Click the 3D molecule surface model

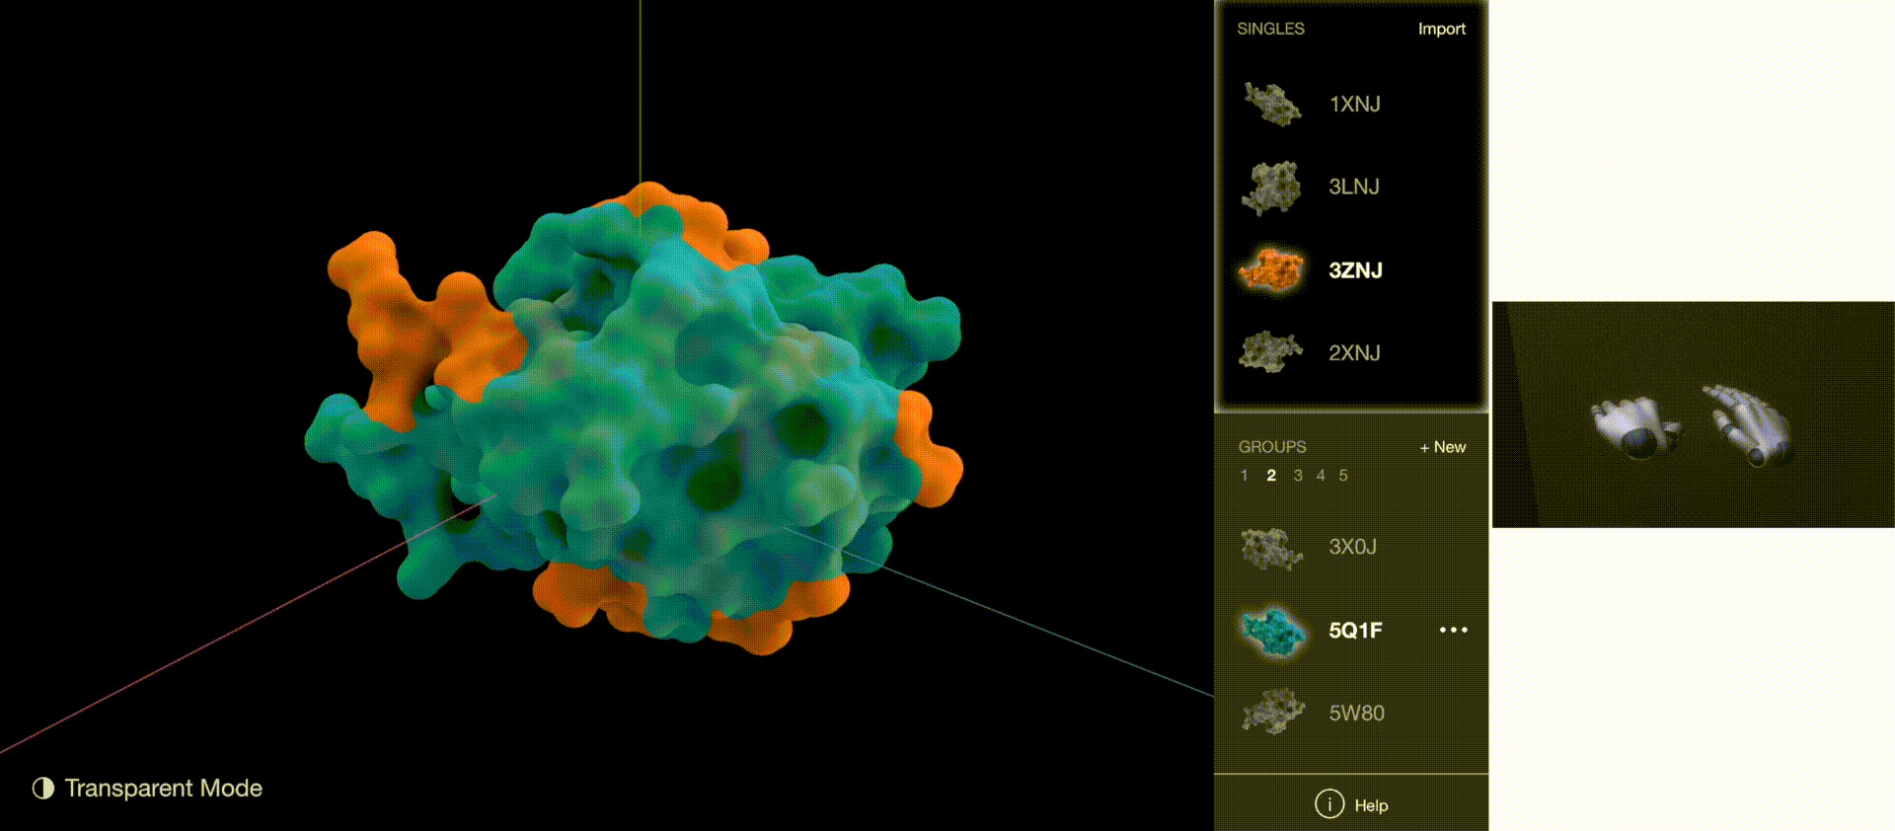671,415
